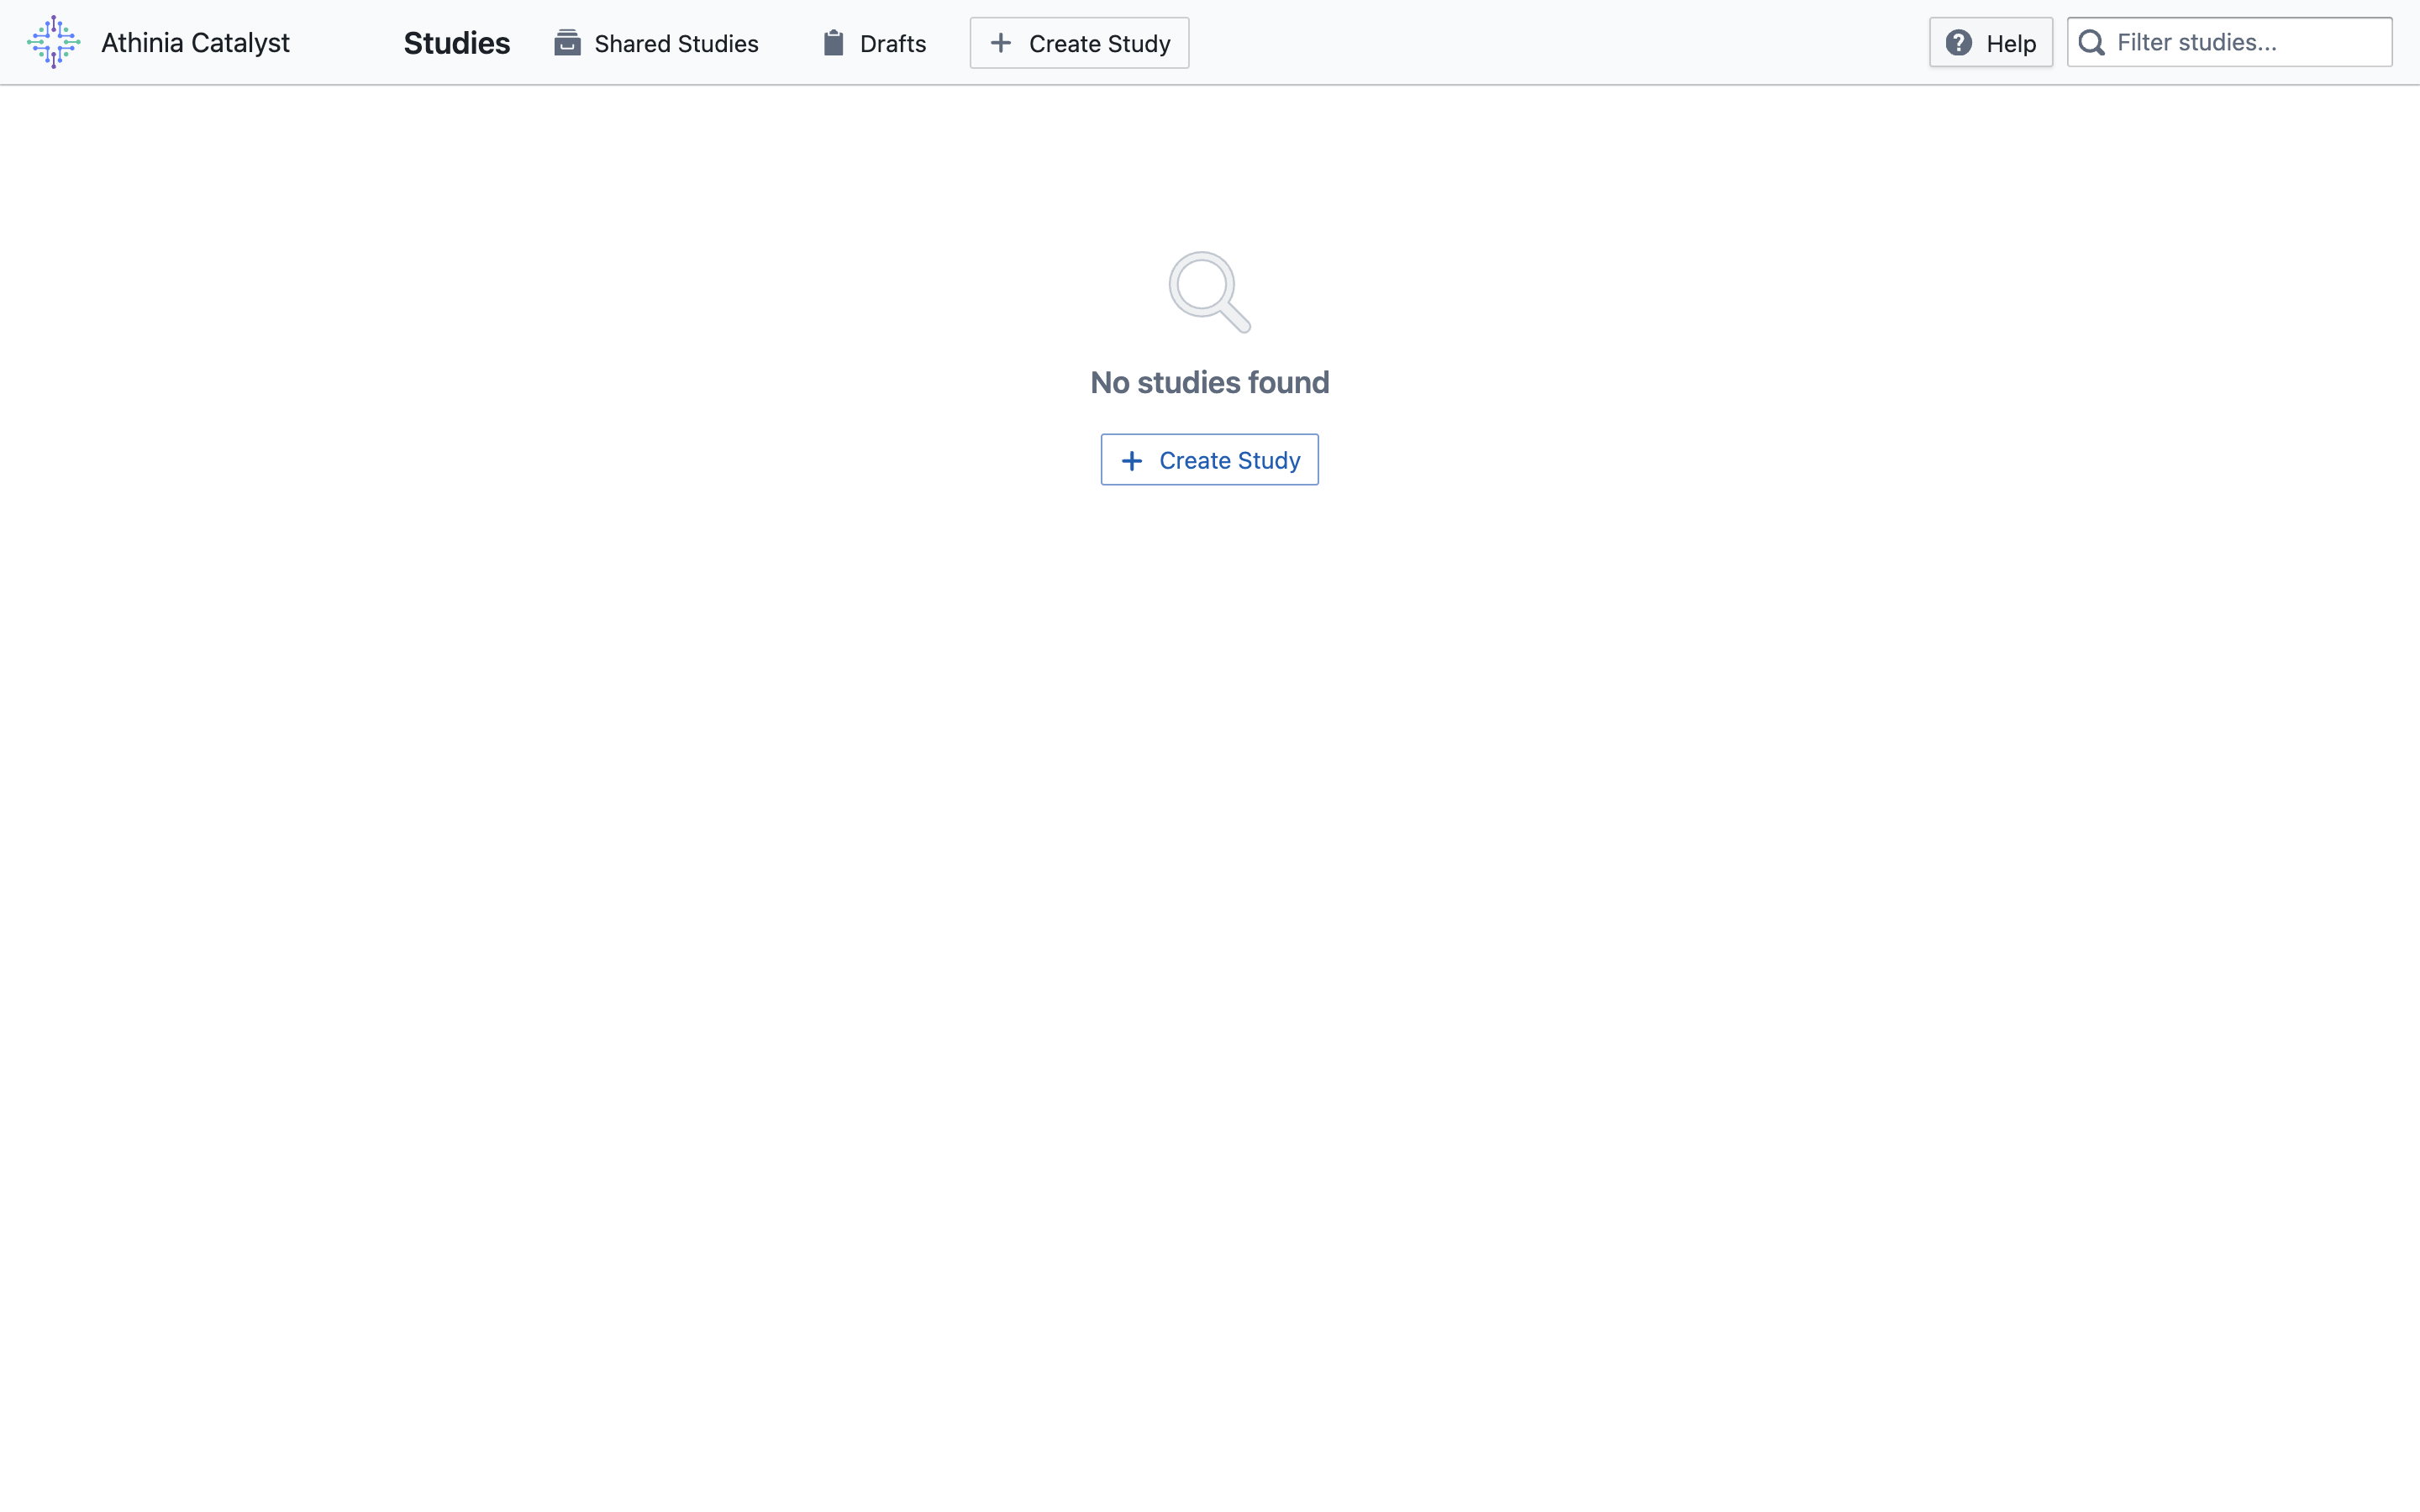Click the Help question mark icon
This screenshot has height=1512, width=2420.
click(1958, 43)
